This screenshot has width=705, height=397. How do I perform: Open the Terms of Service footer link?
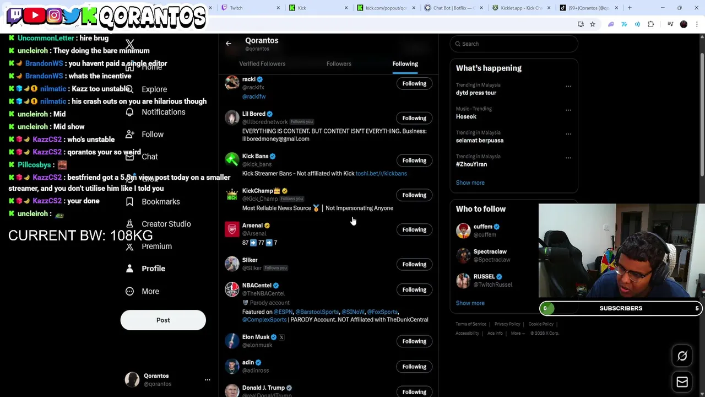471,324
